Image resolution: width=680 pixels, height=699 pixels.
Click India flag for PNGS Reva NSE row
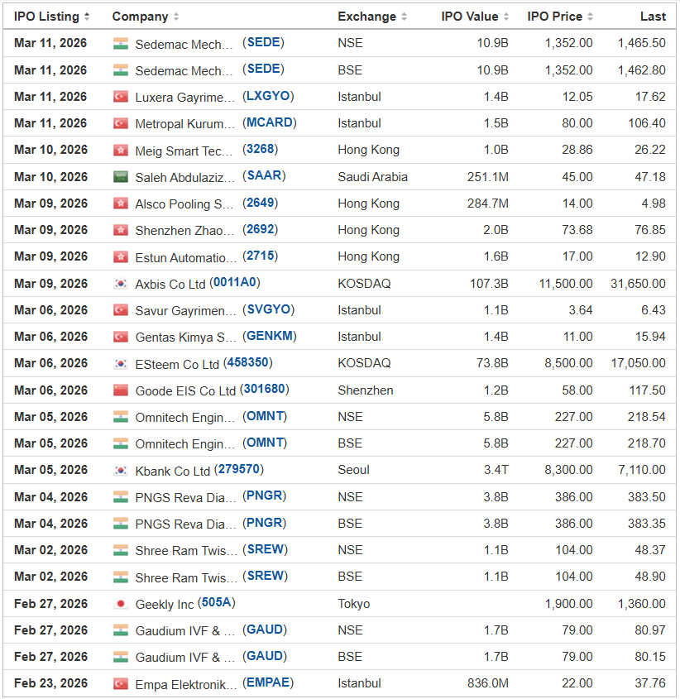pyautogui.click(x=121, y=497)
